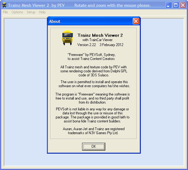
Task: Minimize the Trainz Mesh Viewer window
Action: [168, 5]
